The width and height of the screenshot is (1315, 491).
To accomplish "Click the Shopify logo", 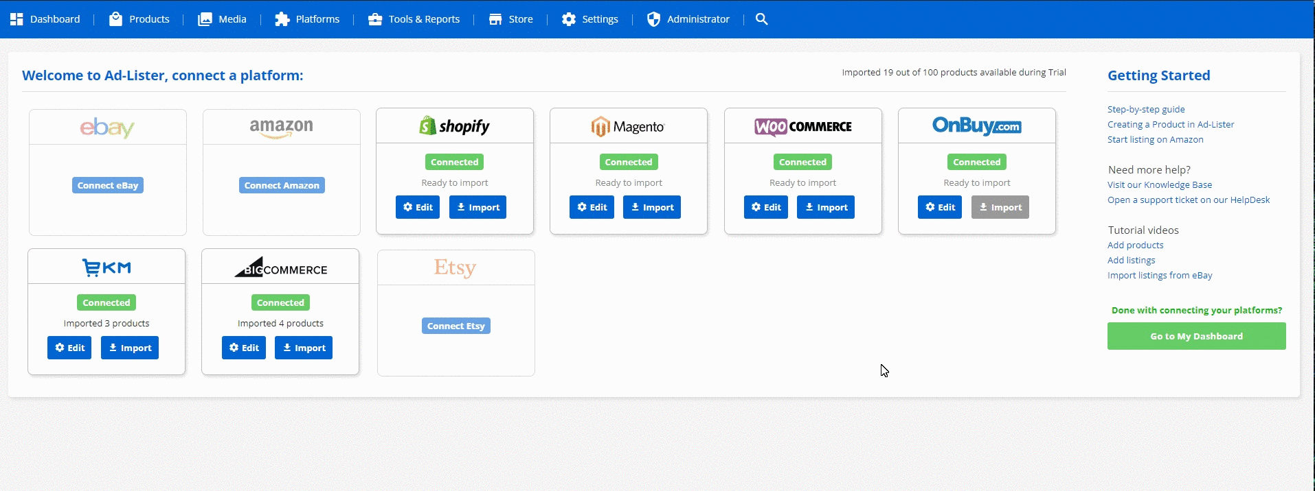I will pos(455,126).
